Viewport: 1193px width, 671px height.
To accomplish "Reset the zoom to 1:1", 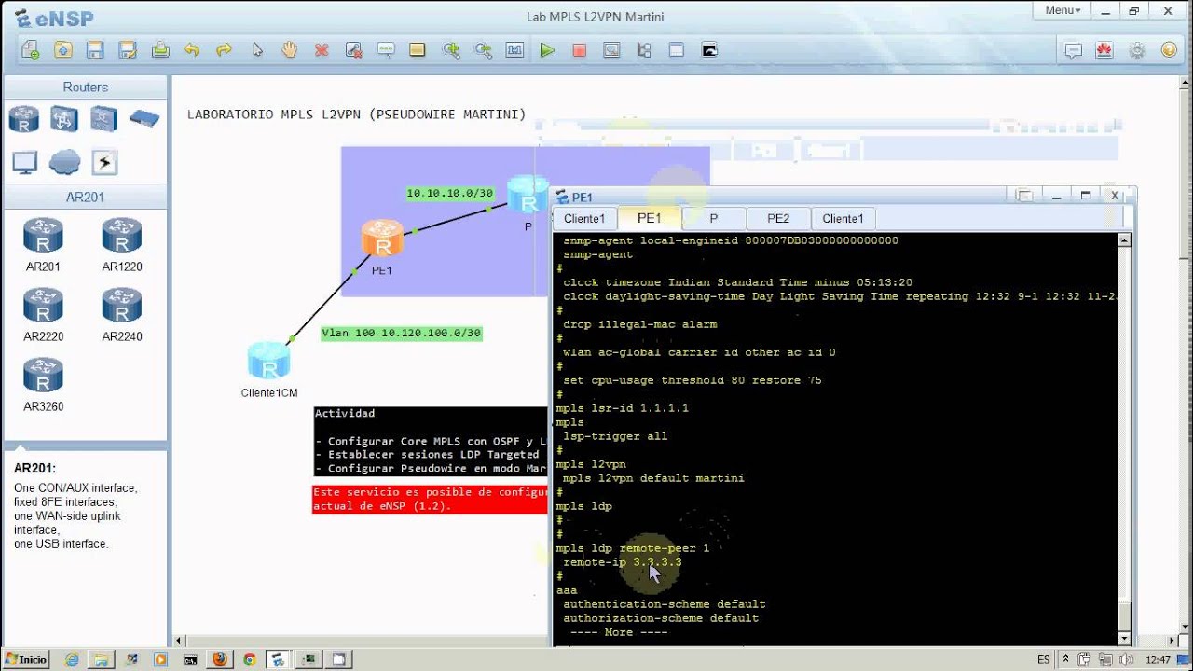I will [514, 50].
